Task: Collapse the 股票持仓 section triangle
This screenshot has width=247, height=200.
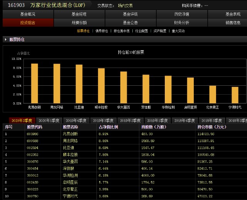Action: tap(5, 39)
